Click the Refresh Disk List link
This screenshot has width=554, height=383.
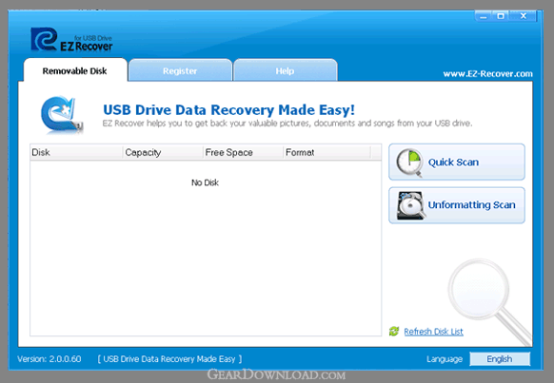click(433, 332)
